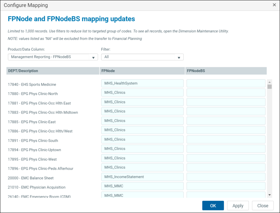Edit FPNode field for 21010 EMC Physician Acquisition
Image resolution: width=280 pixels, height=213 pixels.
142,186
